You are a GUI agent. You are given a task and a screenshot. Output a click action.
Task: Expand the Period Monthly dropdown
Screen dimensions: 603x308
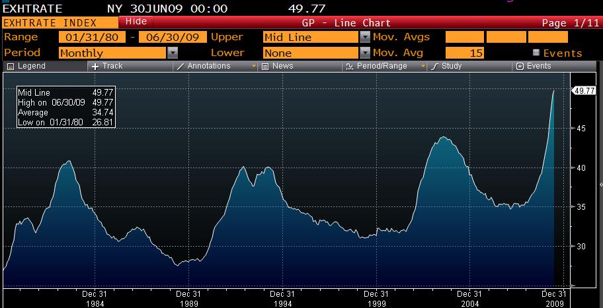pos(173,53)
